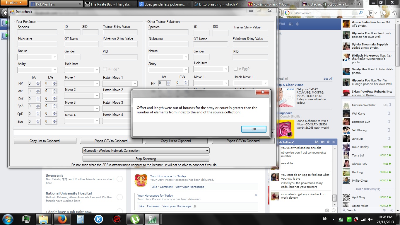Click OK on the error dialog
The width and height of the screenshot is (400, 225).
[254, 129]
